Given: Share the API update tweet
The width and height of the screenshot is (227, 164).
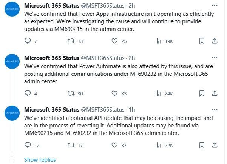Looking at the screenshot, I should [214, 145].
